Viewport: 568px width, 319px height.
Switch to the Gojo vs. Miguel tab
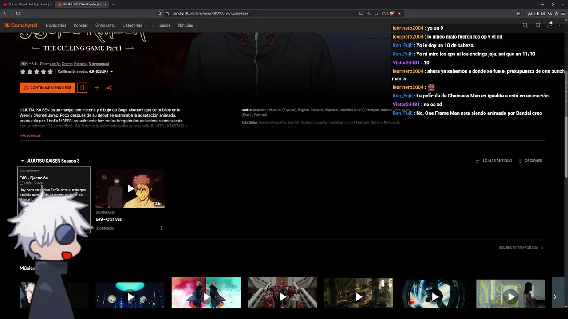pyautogui.click(x=28, y=4)
